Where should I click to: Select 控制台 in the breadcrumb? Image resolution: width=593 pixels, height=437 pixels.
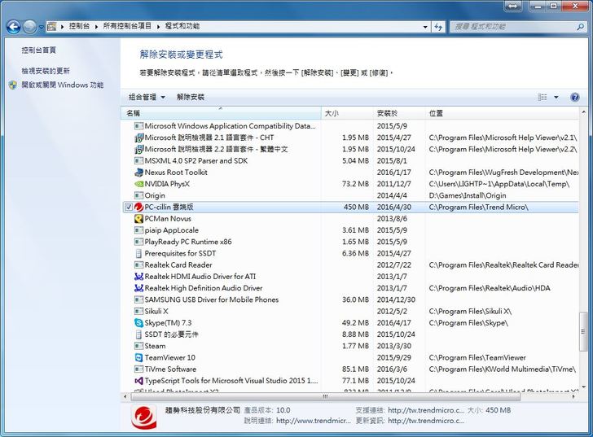(x=79, y=26)
